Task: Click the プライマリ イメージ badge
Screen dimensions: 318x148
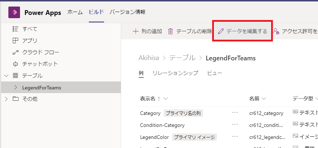Action: pyautogui.click(x=195, y=137)
